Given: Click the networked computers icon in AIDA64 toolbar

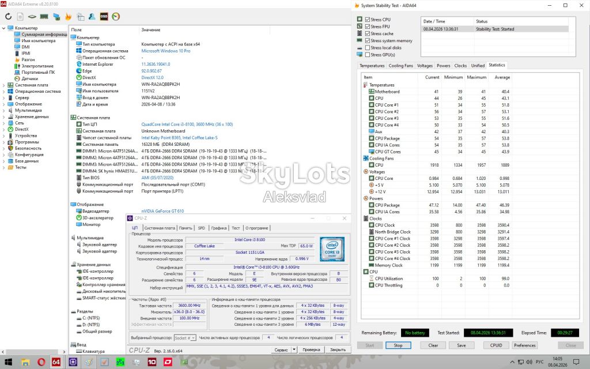Looking at the screenshot, I should pos(56,17).
